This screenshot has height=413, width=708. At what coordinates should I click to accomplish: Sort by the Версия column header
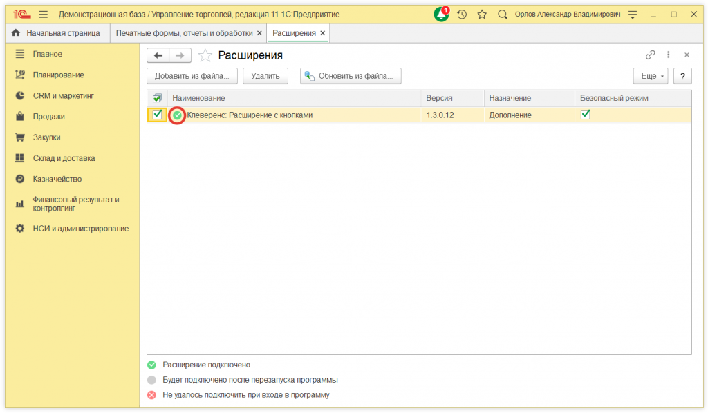click(440, 98)
